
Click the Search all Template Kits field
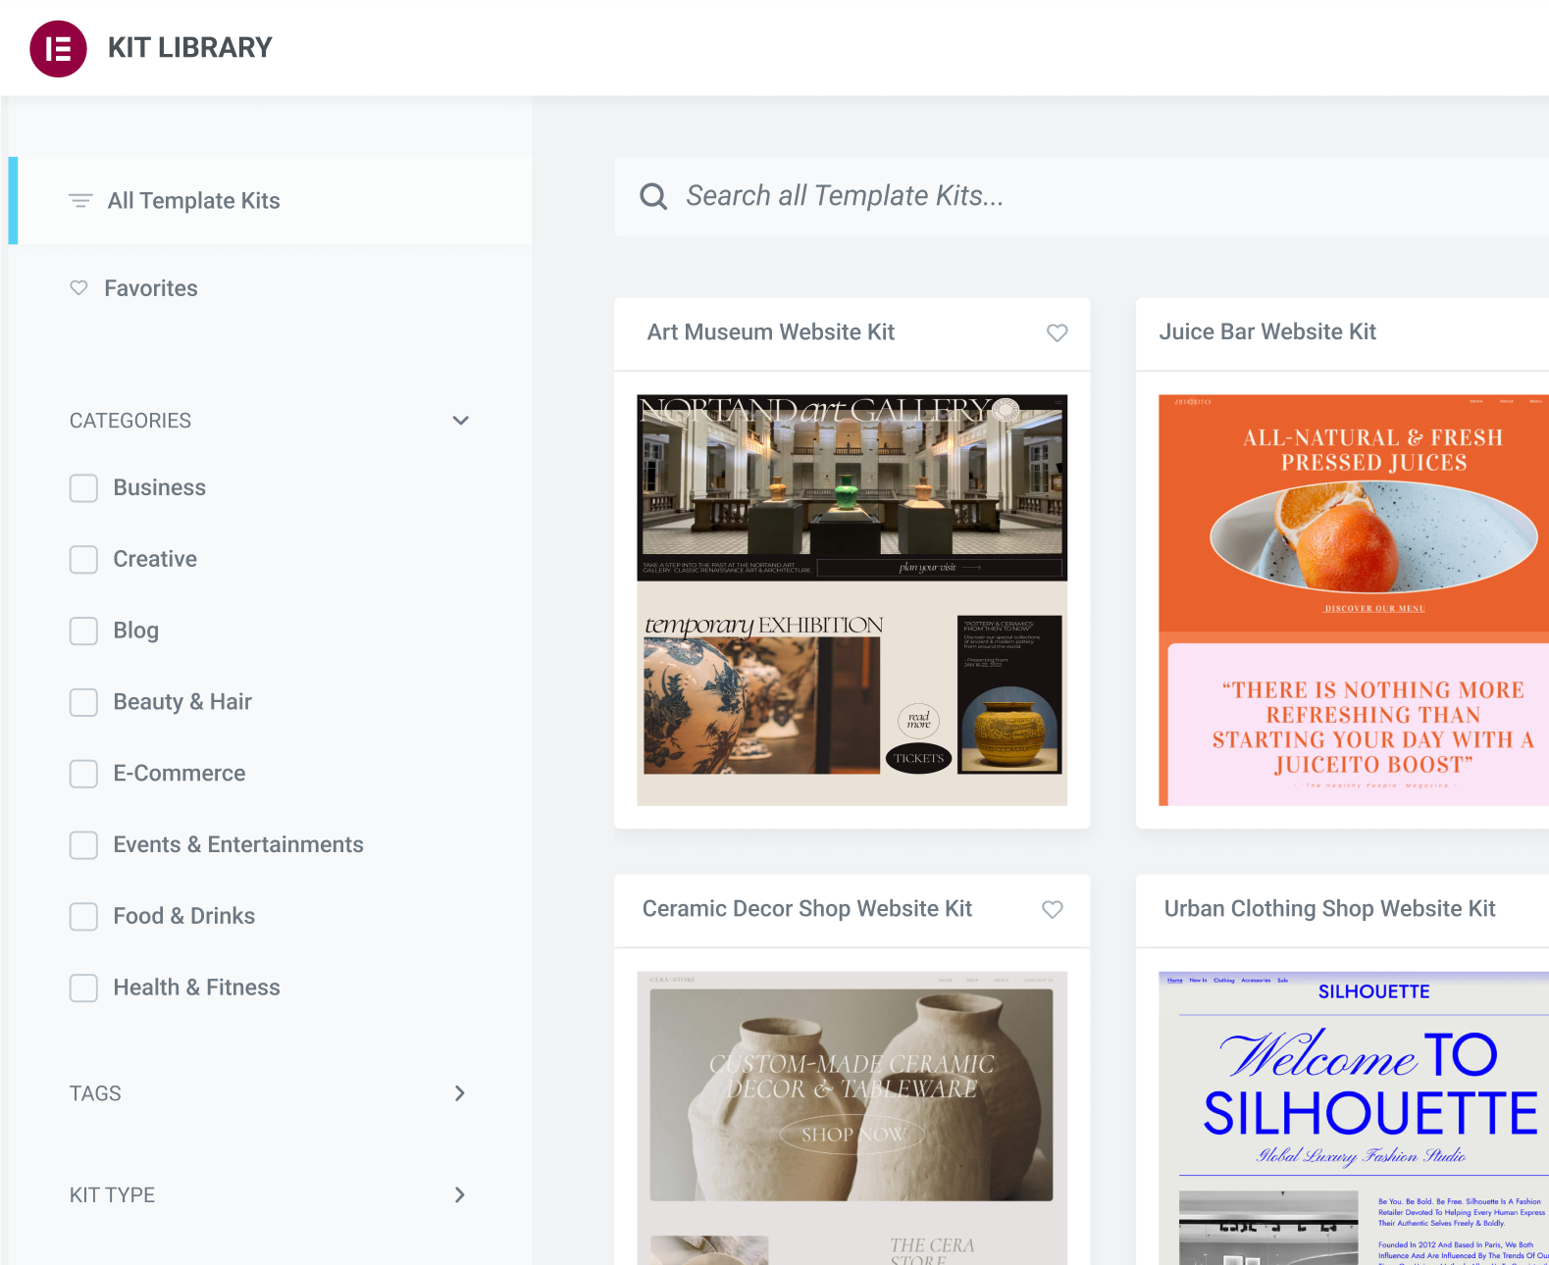(x=1079, y=196)
